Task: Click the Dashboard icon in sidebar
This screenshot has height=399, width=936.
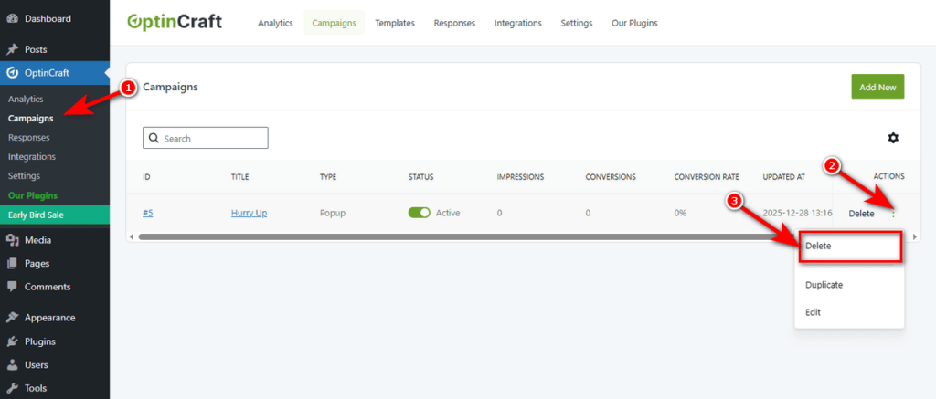Action: pos(12,18)
